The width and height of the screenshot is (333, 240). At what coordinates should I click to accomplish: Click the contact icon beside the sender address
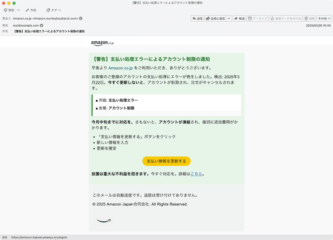tap(81, 19)
